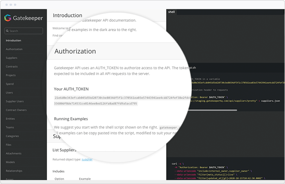Click the AUTH_TOKEN value starting 21e6d0e
Screen dimensions: 285x184
pos(122,101)
